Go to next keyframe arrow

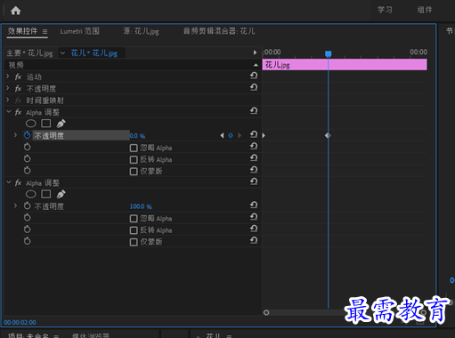click(240, 135)
